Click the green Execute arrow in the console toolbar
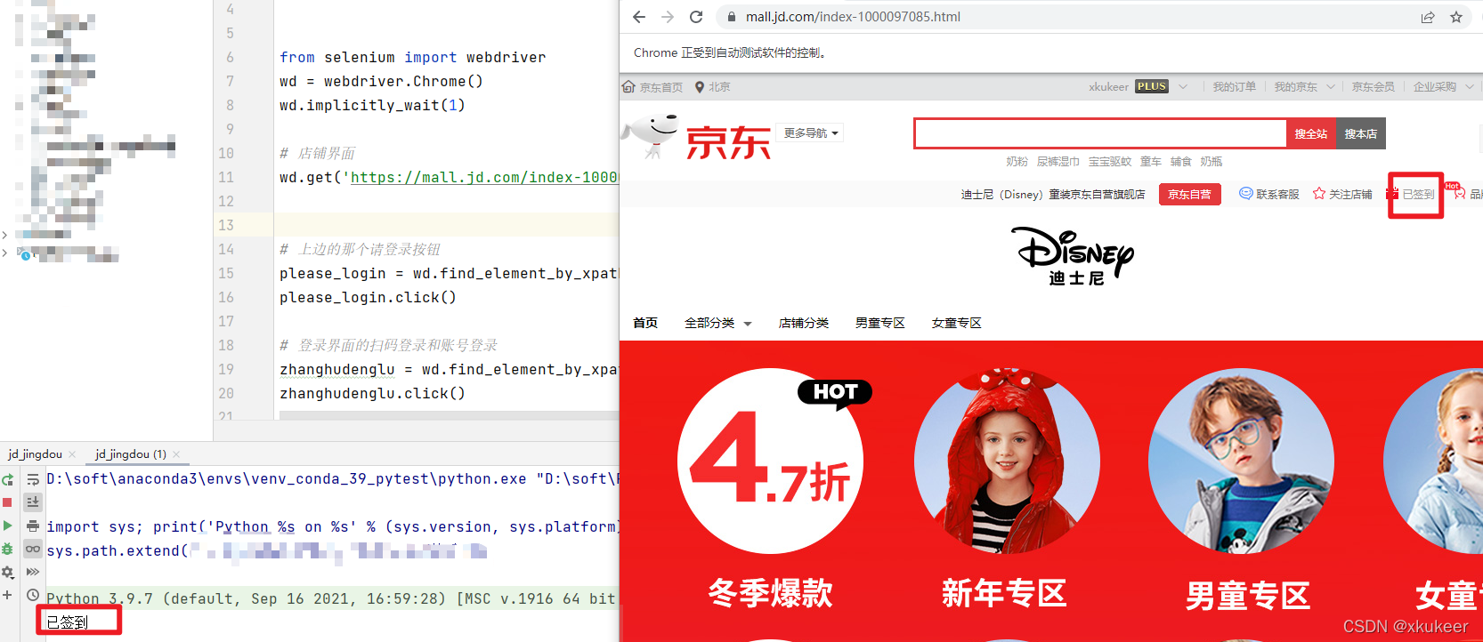1483x642 pixels. [x=8, y=526]
